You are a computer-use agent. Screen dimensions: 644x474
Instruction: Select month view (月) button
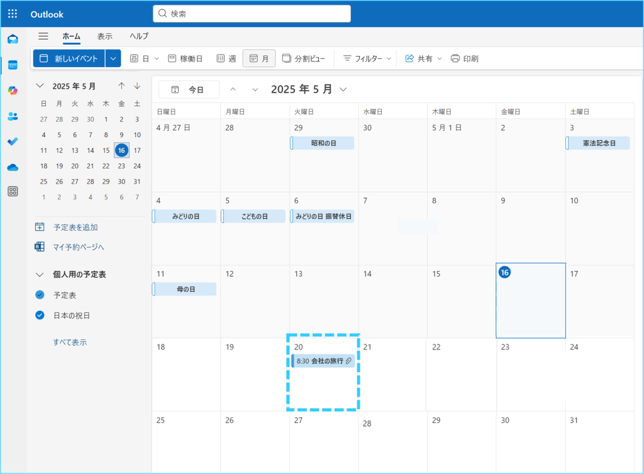point(259,58)
